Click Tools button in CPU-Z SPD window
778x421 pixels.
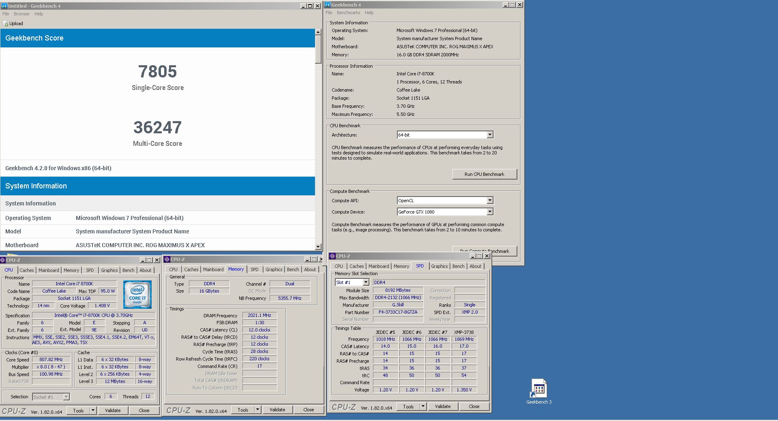click(408, 406)
